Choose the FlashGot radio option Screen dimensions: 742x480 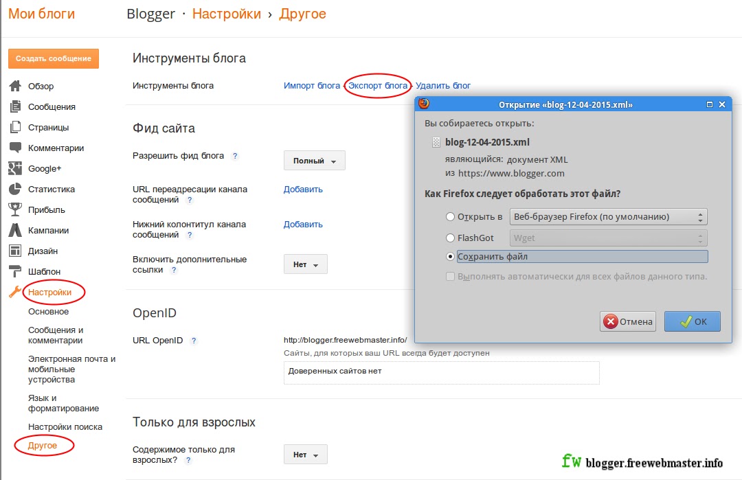[x=450, y=238]
